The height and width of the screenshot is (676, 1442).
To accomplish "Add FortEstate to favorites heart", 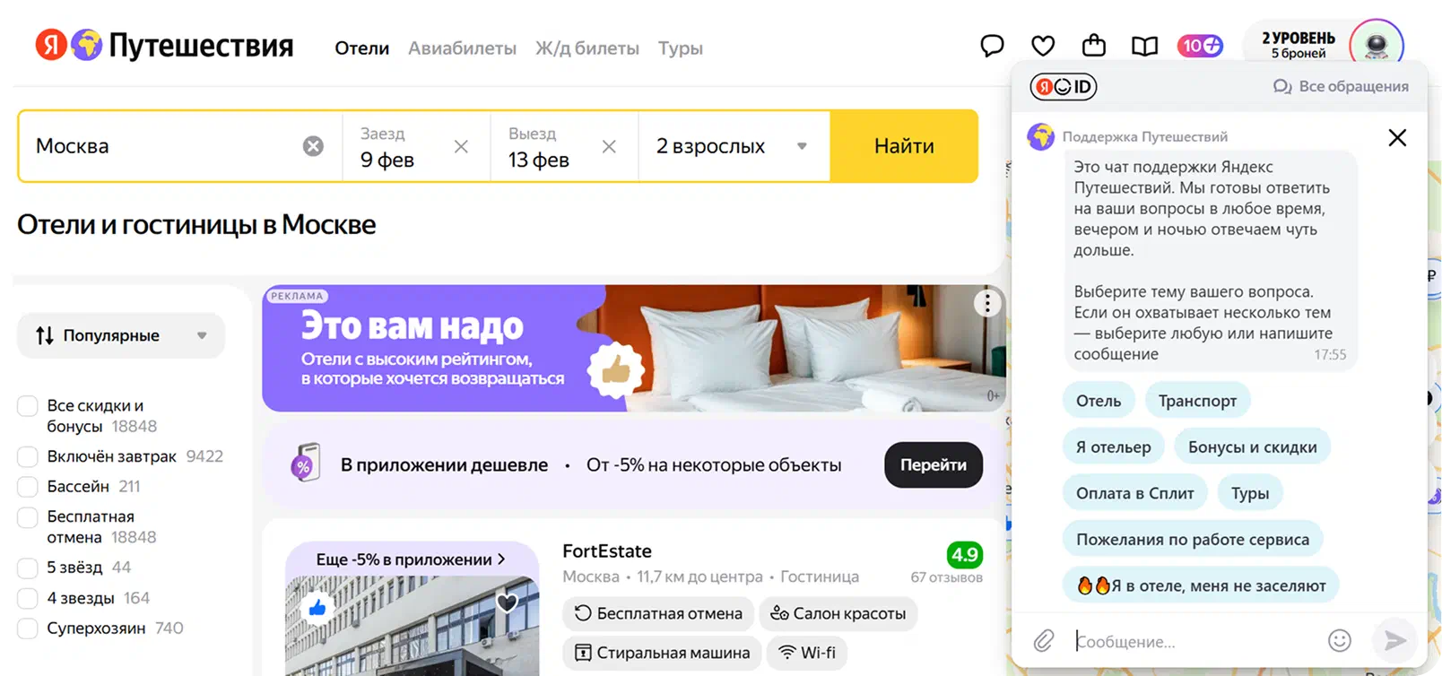I will click(508, 602).
